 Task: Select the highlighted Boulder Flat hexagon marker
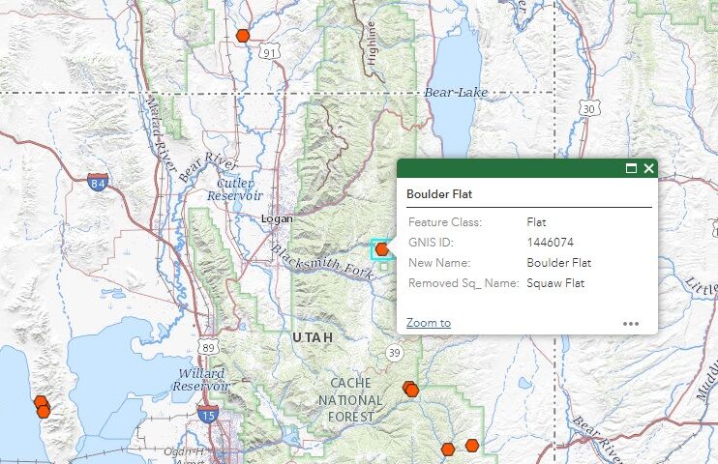(x=382, y=249)
